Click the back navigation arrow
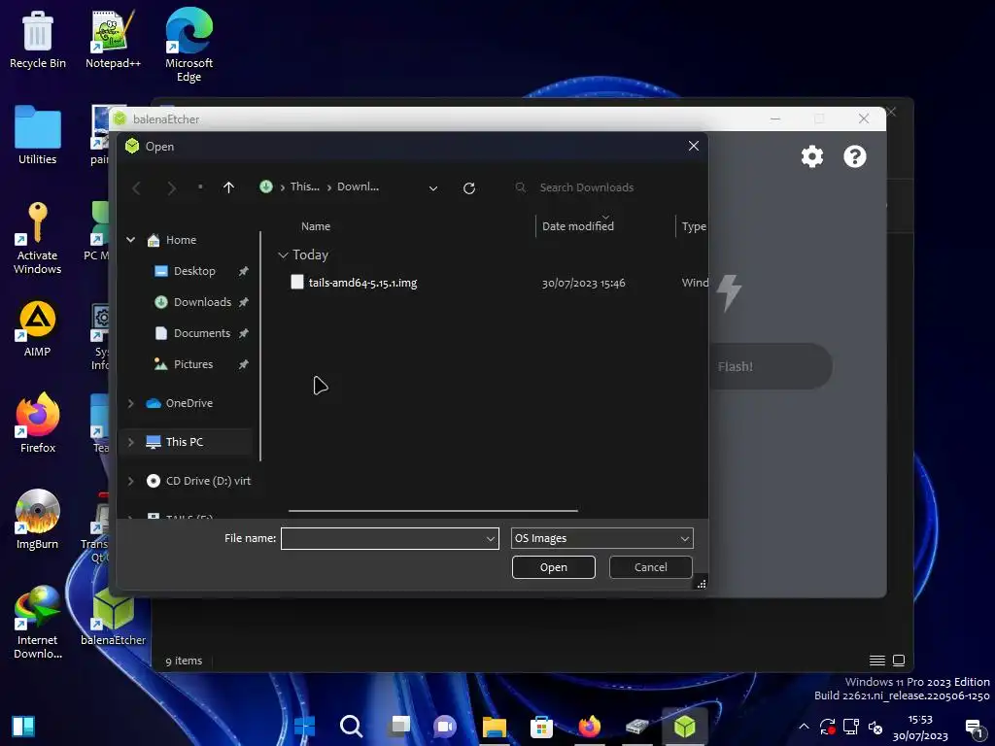This screenshot has height=746, width=995. (136, 187)
